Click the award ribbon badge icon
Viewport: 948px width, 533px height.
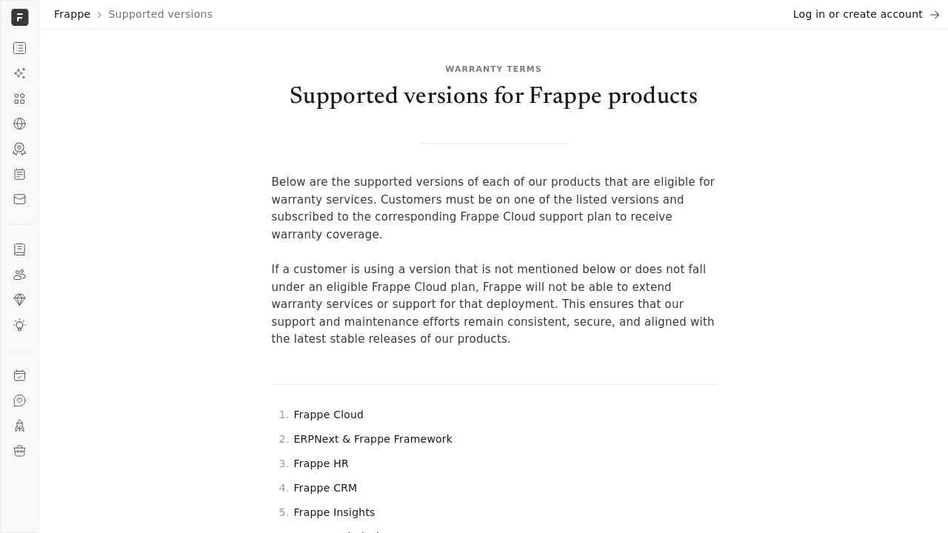20,149
